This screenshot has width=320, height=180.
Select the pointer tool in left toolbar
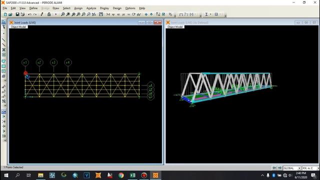pyautogui.click(x=3, y=22)
